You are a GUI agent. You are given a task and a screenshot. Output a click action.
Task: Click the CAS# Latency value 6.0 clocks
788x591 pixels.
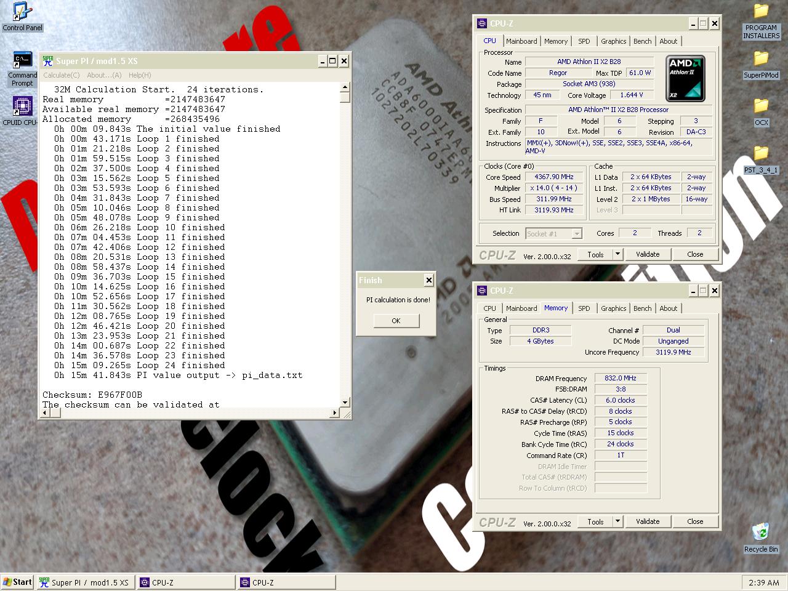(621, 400)
